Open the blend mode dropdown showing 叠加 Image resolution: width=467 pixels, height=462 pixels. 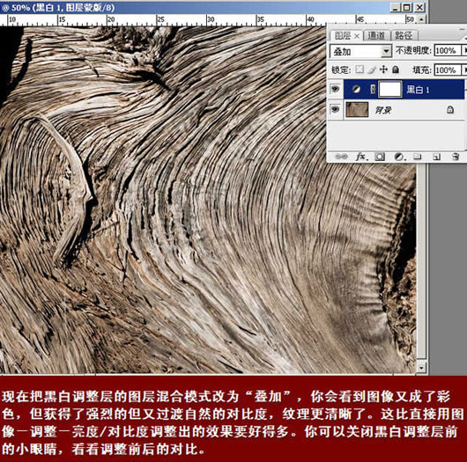click(386, 51)
